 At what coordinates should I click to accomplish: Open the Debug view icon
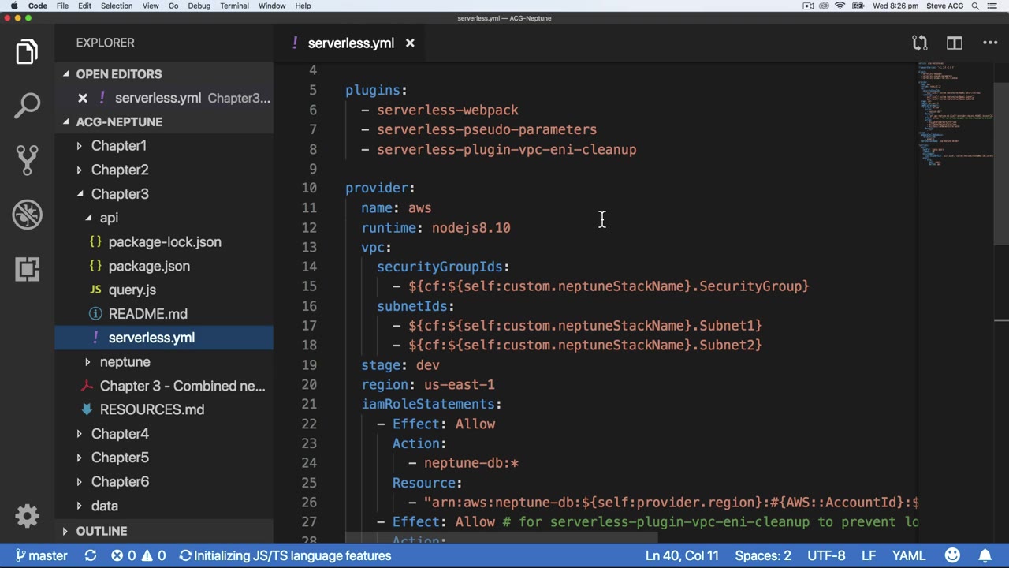point(27,215)
